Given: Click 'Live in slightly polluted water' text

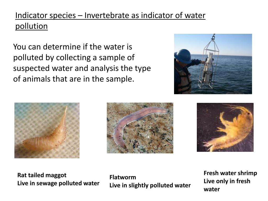Looking at the screenshot, I should coord(150,185).
